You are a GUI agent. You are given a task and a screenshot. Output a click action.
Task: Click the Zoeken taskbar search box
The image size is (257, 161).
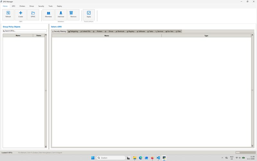tap(111, 158)
